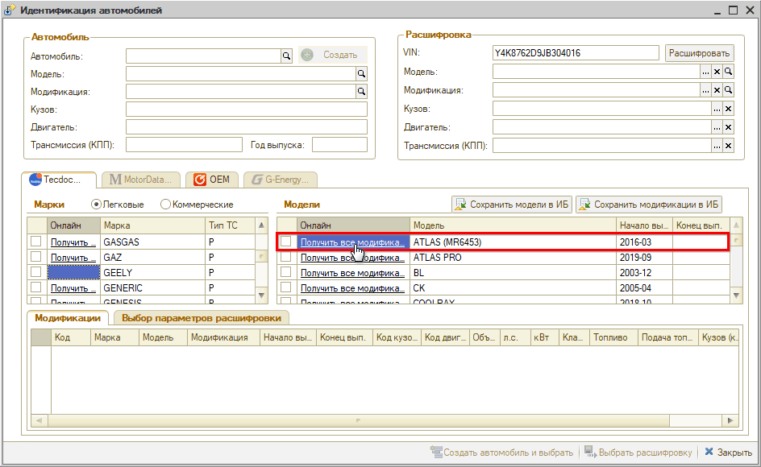Click the search icon in Расшифровка Модификация row

coord(728,91)
